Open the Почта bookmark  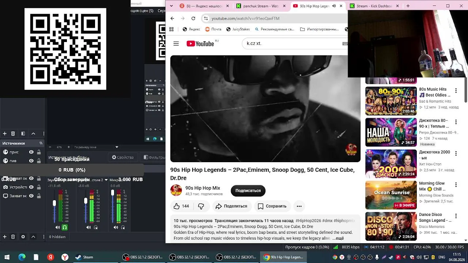[213, 29]
